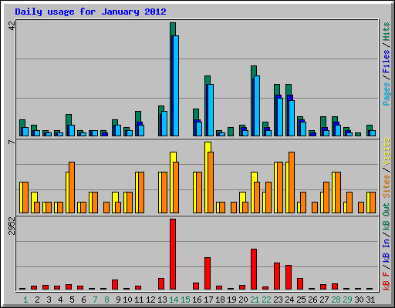The width and height of the screenshot is (395, 308).
Task: Click the green Hits bar for day 5
Action: pos(69,119)
